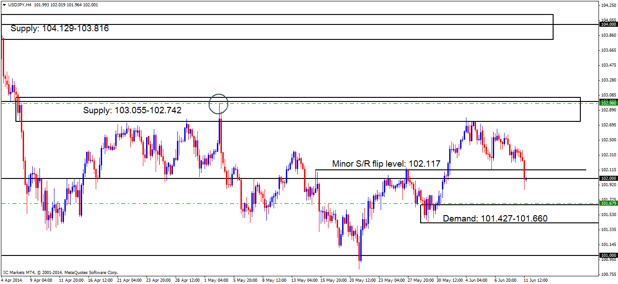Click the green 101.679 price tag
Screen dimensions: 618x284
pos(608,203)
